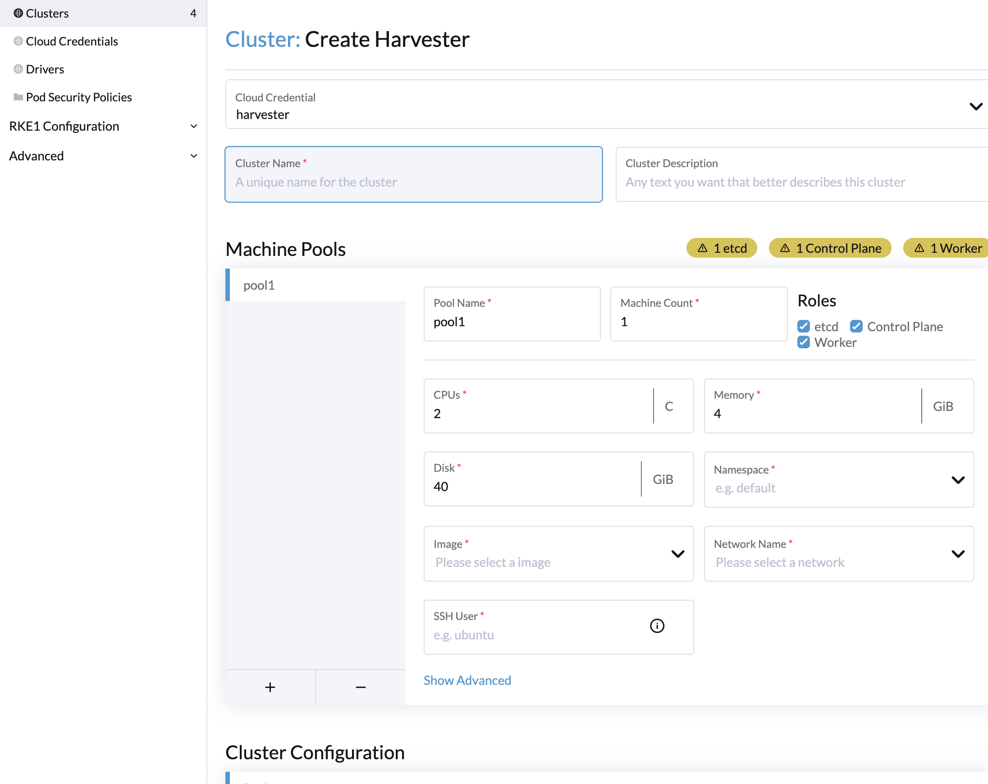Open the Image selection dropdown
Screen dimensions: 988x784
pyautogui.click(x=677, y=554)
